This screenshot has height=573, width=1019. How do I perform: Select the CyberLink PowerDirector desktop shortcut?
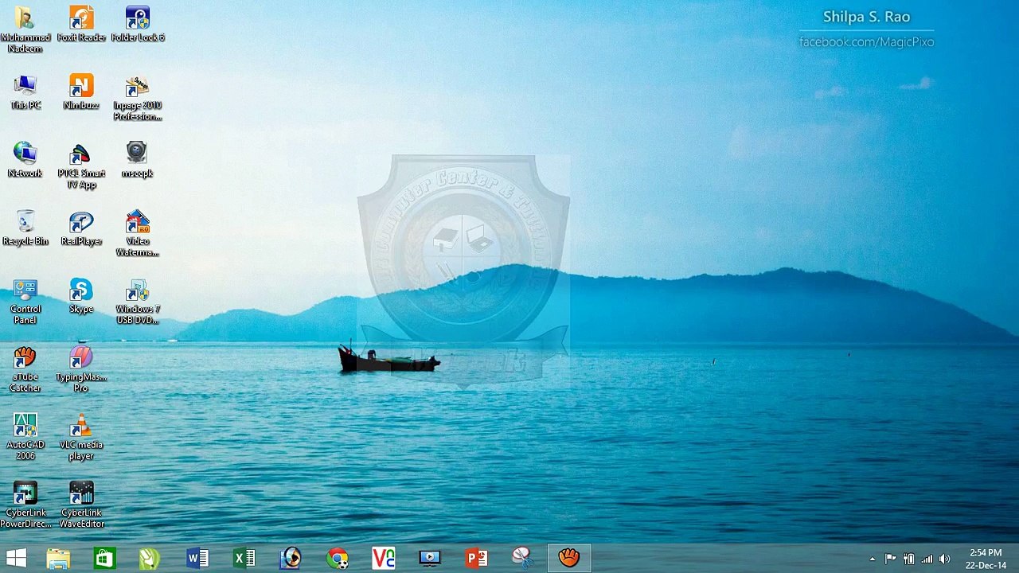coord(25,505)
